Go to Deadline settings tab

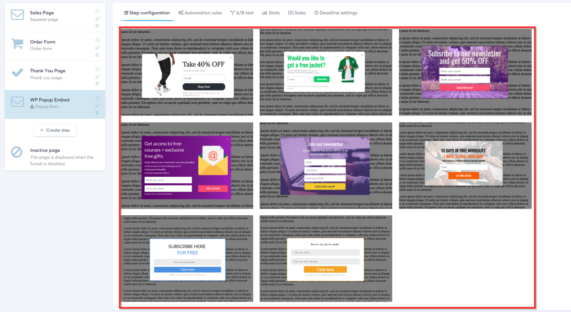[x=336, y=13]
